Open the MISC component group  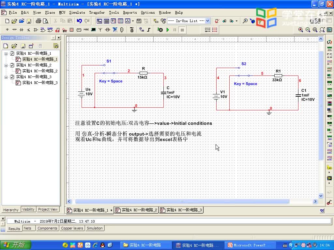pos(86,30)
